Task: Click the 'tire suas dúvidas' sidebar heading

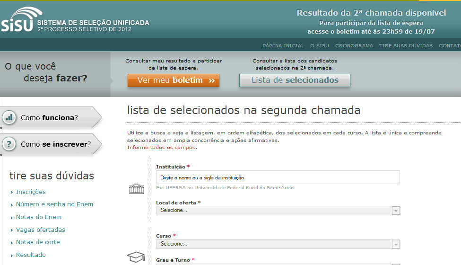Action: pos(52,176)
